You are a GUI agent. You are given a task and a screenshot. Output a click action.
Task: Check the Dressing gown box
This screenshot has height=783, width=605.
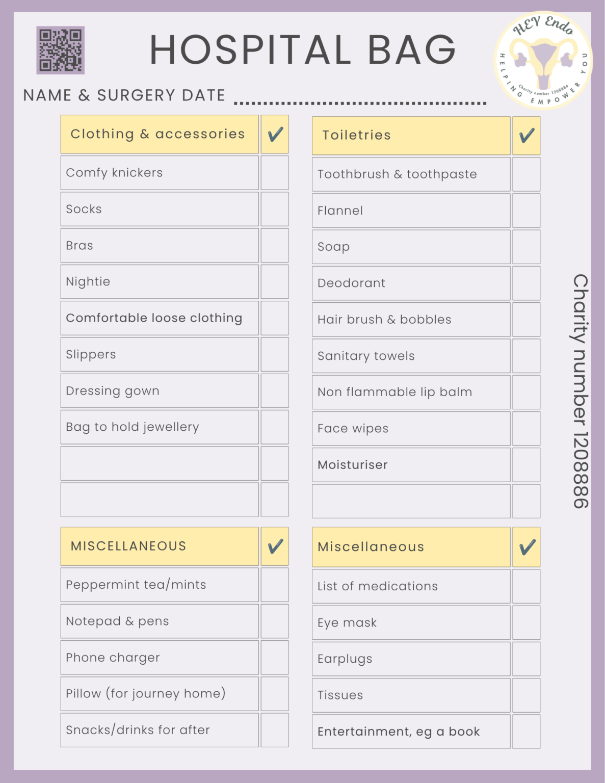(275, 391)
